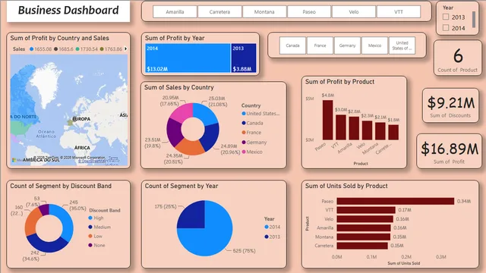Select France in country slicer

(320, 45)
